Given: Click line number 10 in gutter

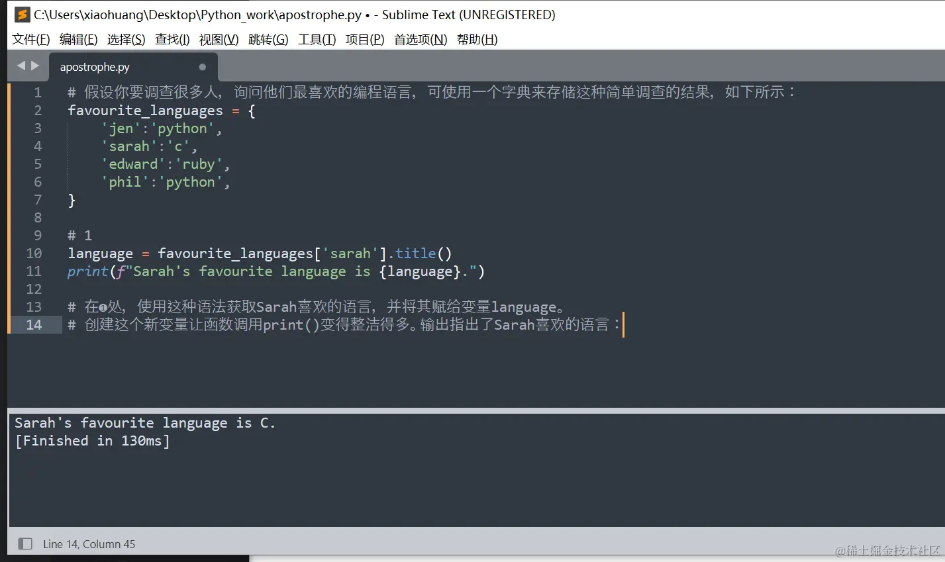Looking at the screenshot, I should [34, 253].
